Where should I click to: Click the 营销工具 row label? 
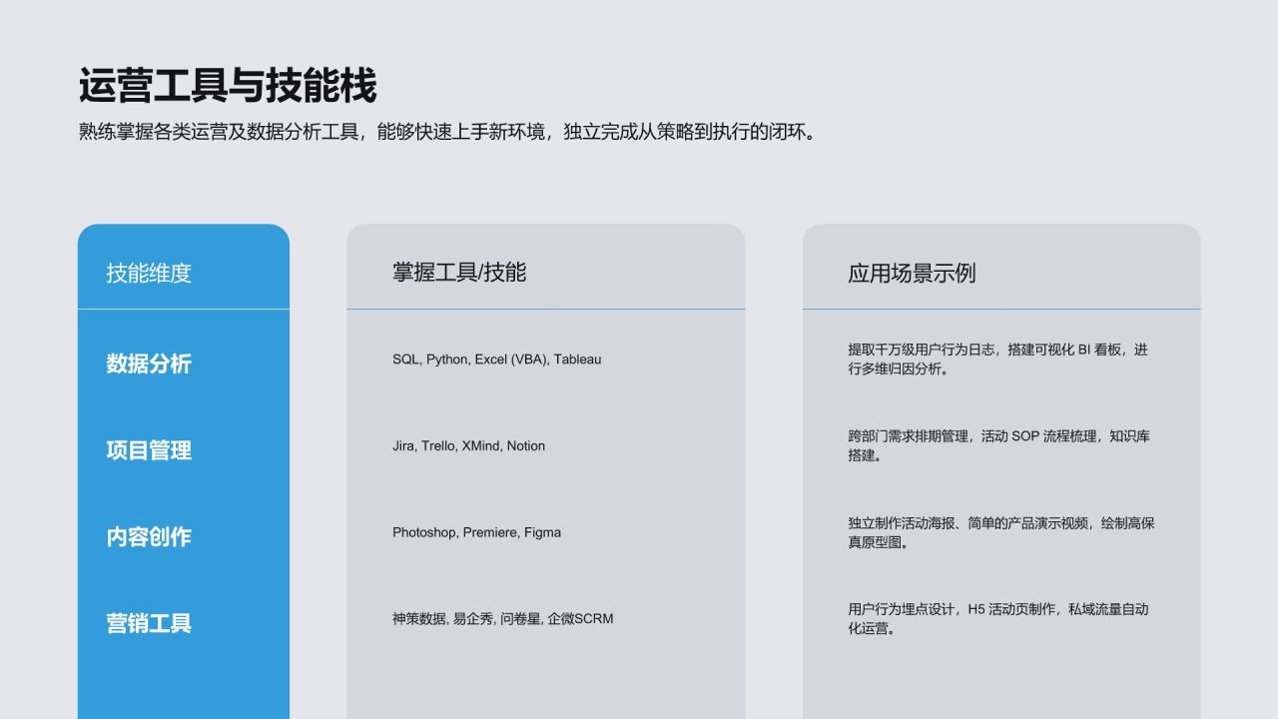click(x=149, y=623)
